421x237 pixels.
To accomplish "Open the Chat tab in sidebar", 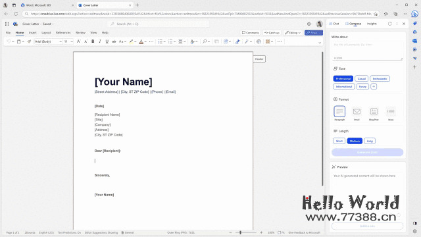I will pos(334,24).
